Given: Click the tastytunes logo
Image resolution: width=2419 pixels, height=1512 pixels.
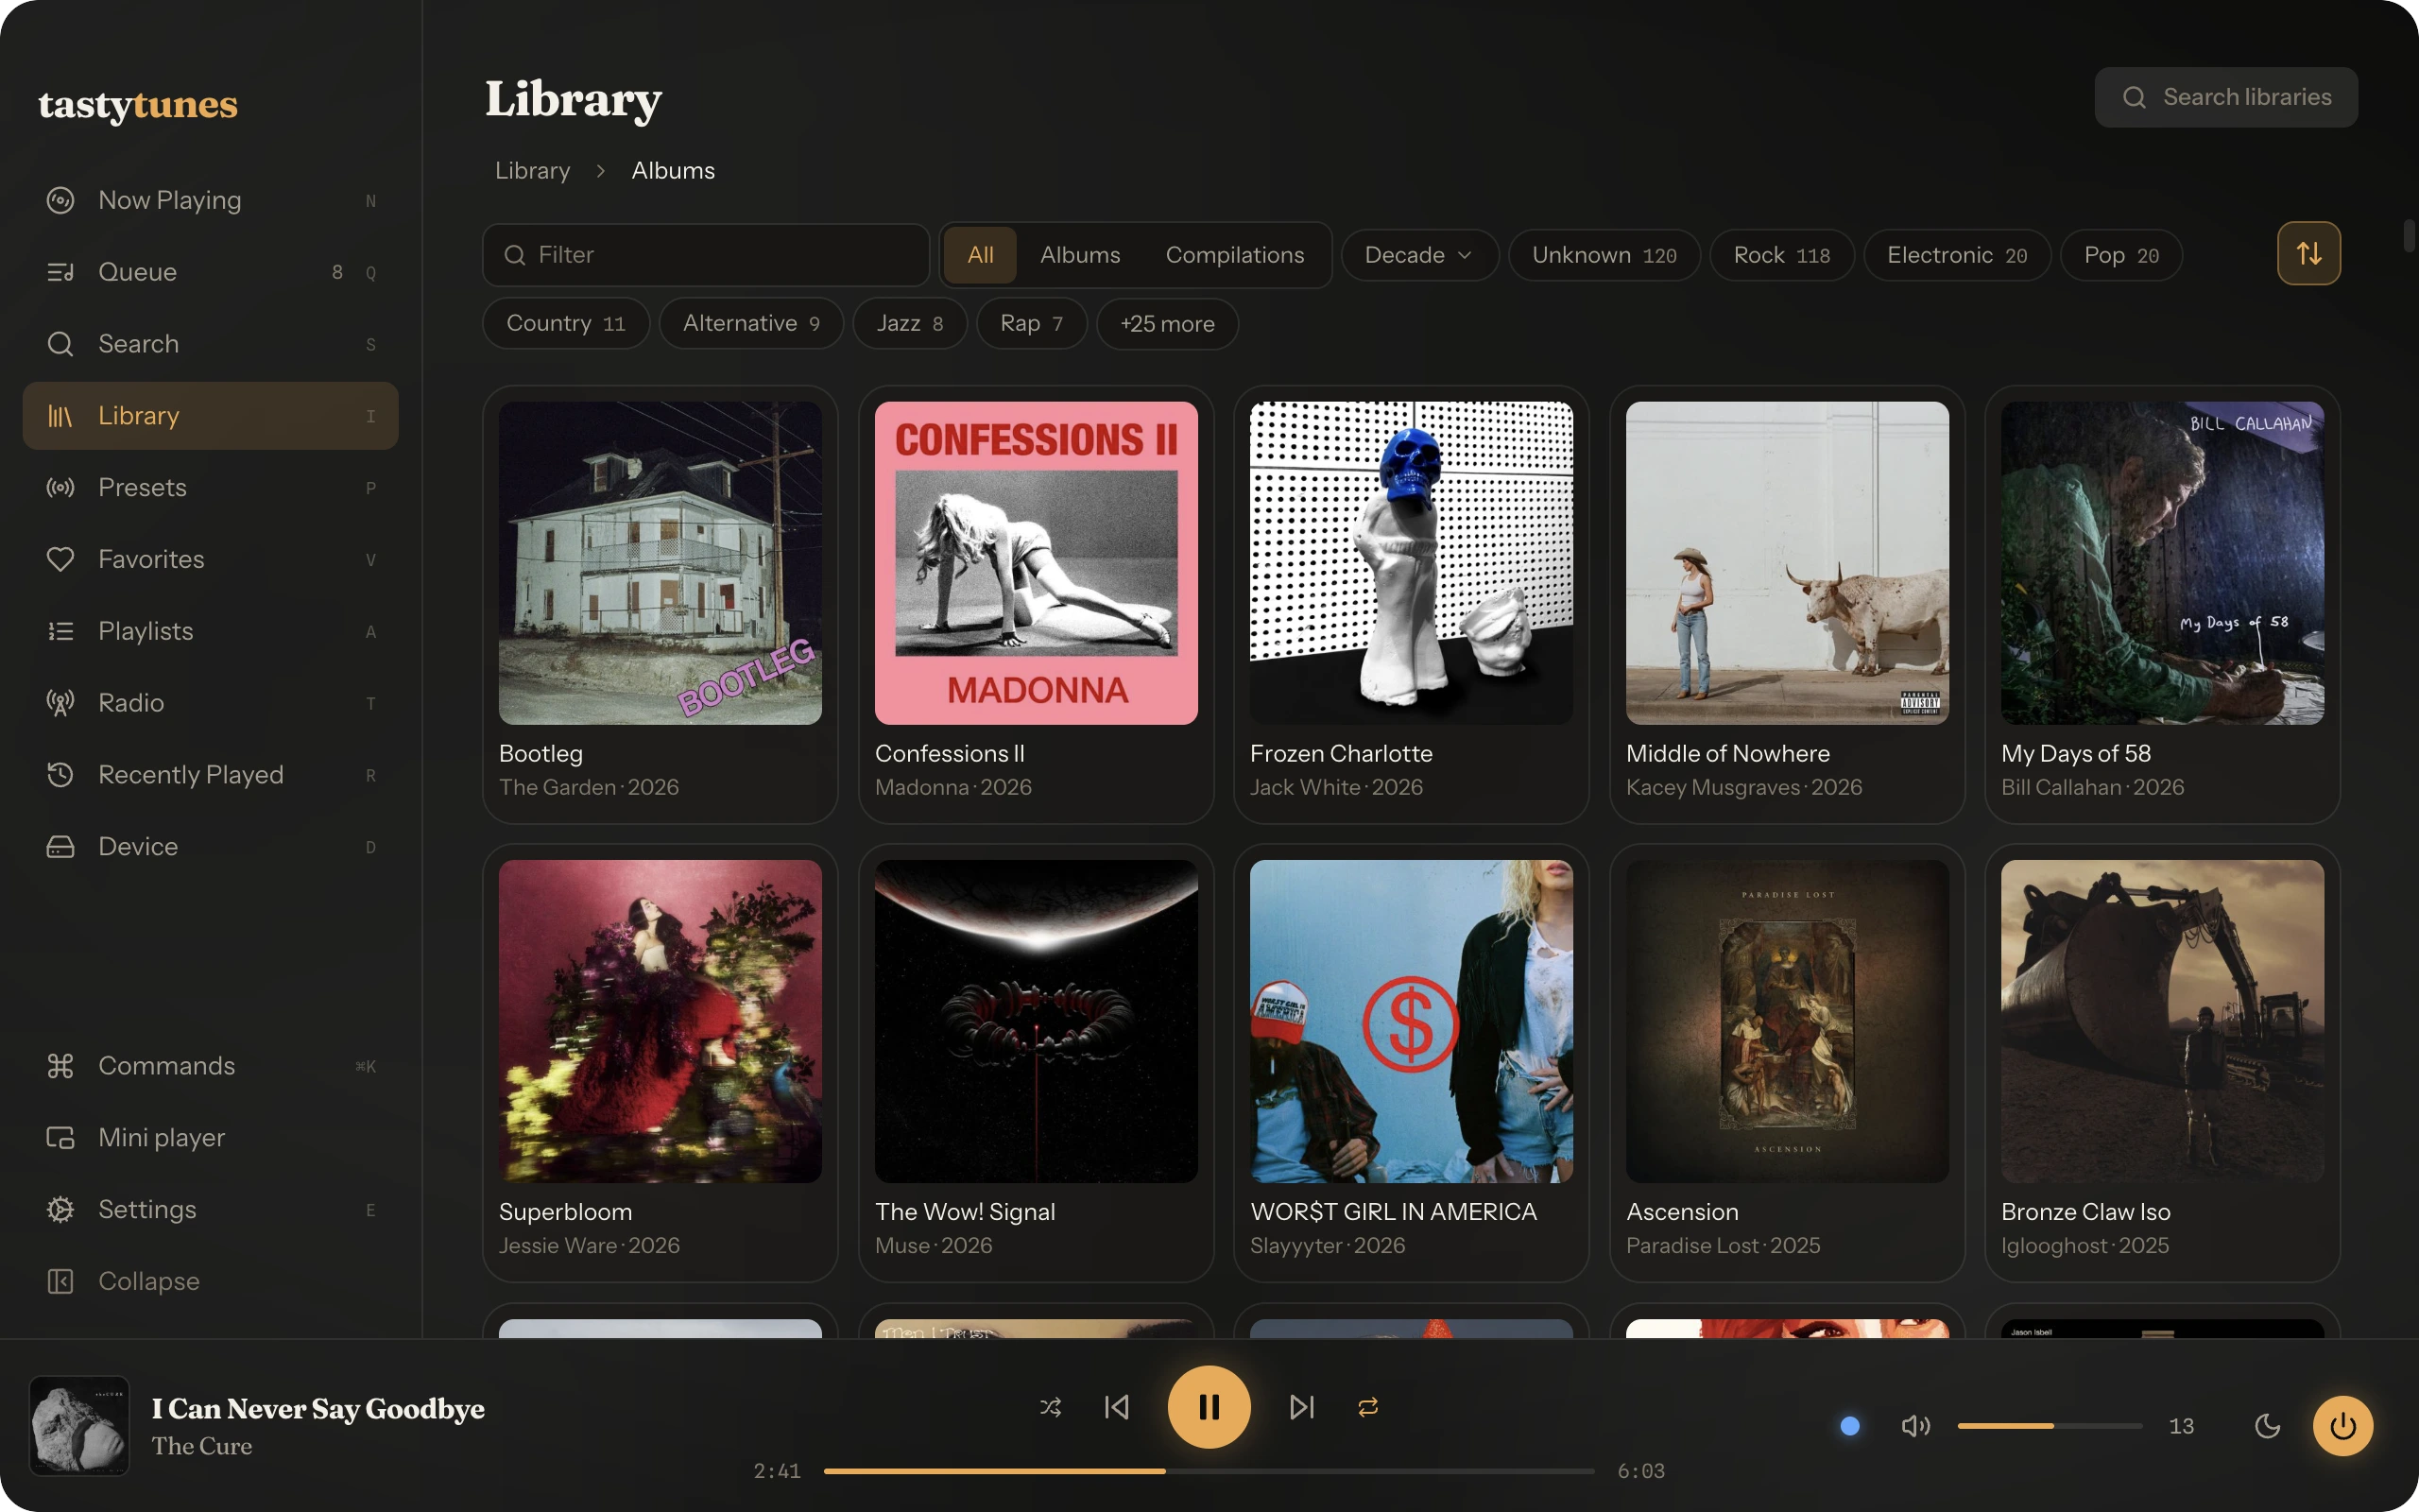Looking at the screenshot, I should 138,104.
